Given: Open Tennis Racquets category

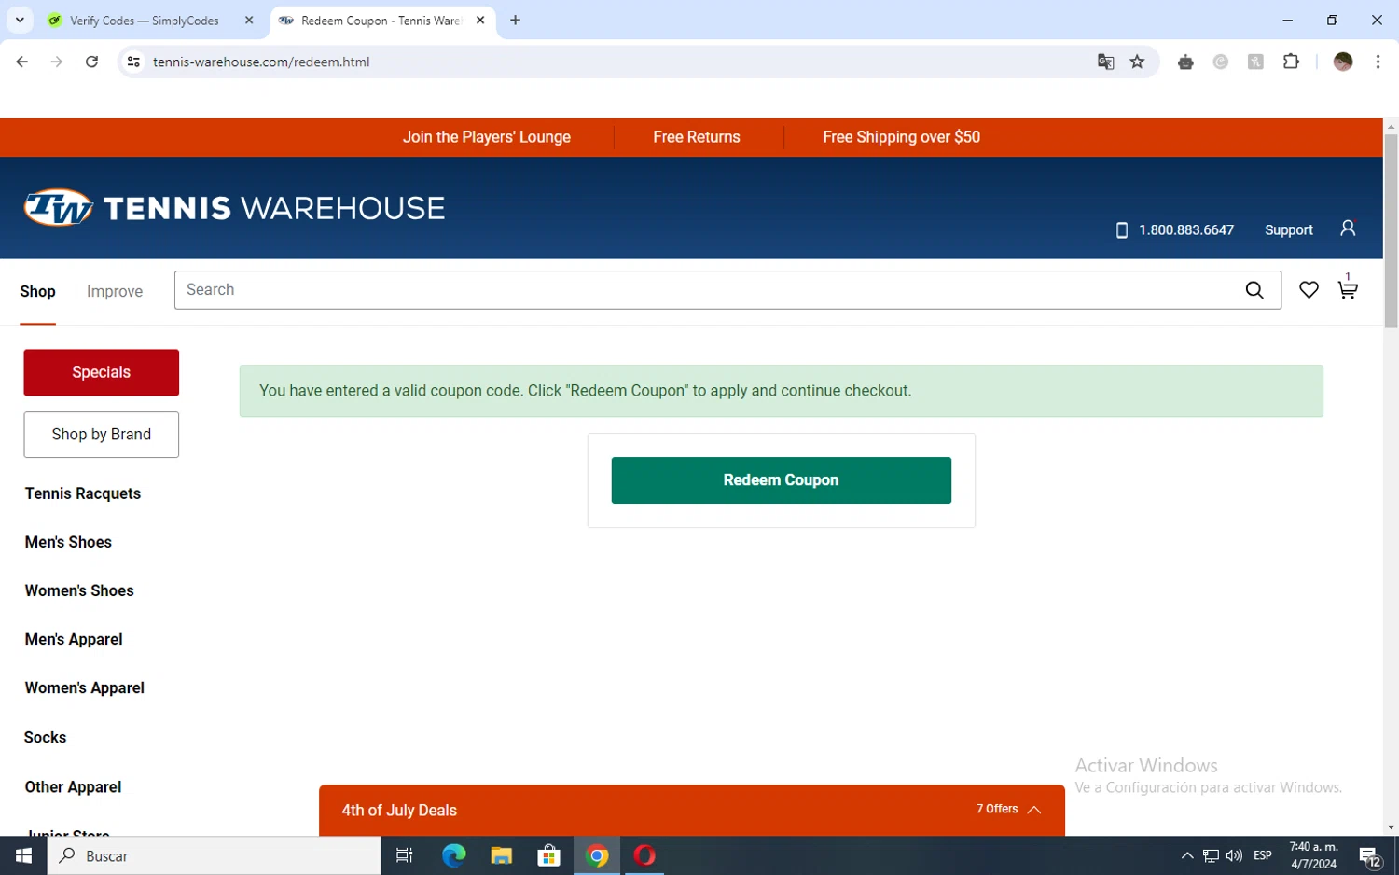Looking at the screenshot, I should (83, 493).
